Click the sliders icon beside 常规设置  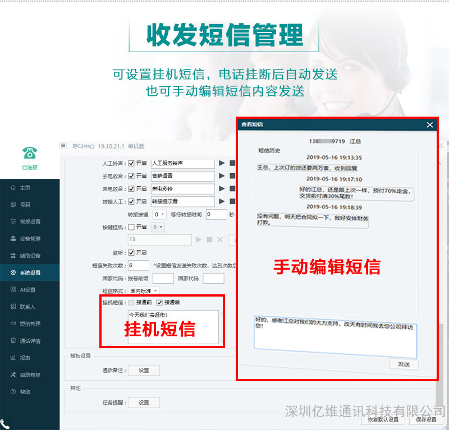(x=13, y=221)
